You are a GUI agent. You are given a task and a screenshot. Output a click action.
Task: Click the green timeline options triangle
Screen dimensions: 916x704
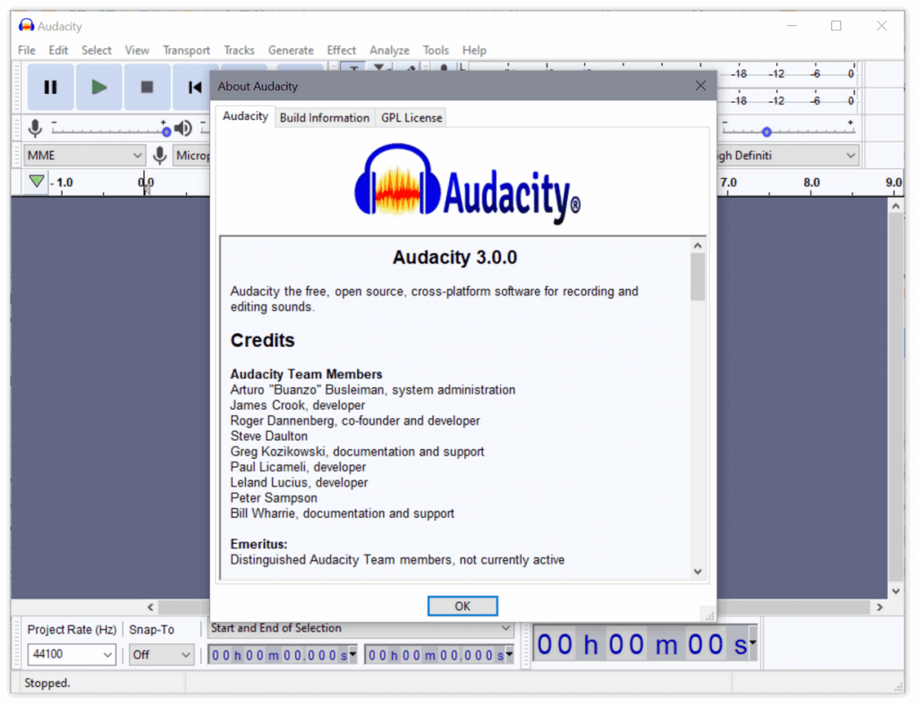(x=36, y=182)
